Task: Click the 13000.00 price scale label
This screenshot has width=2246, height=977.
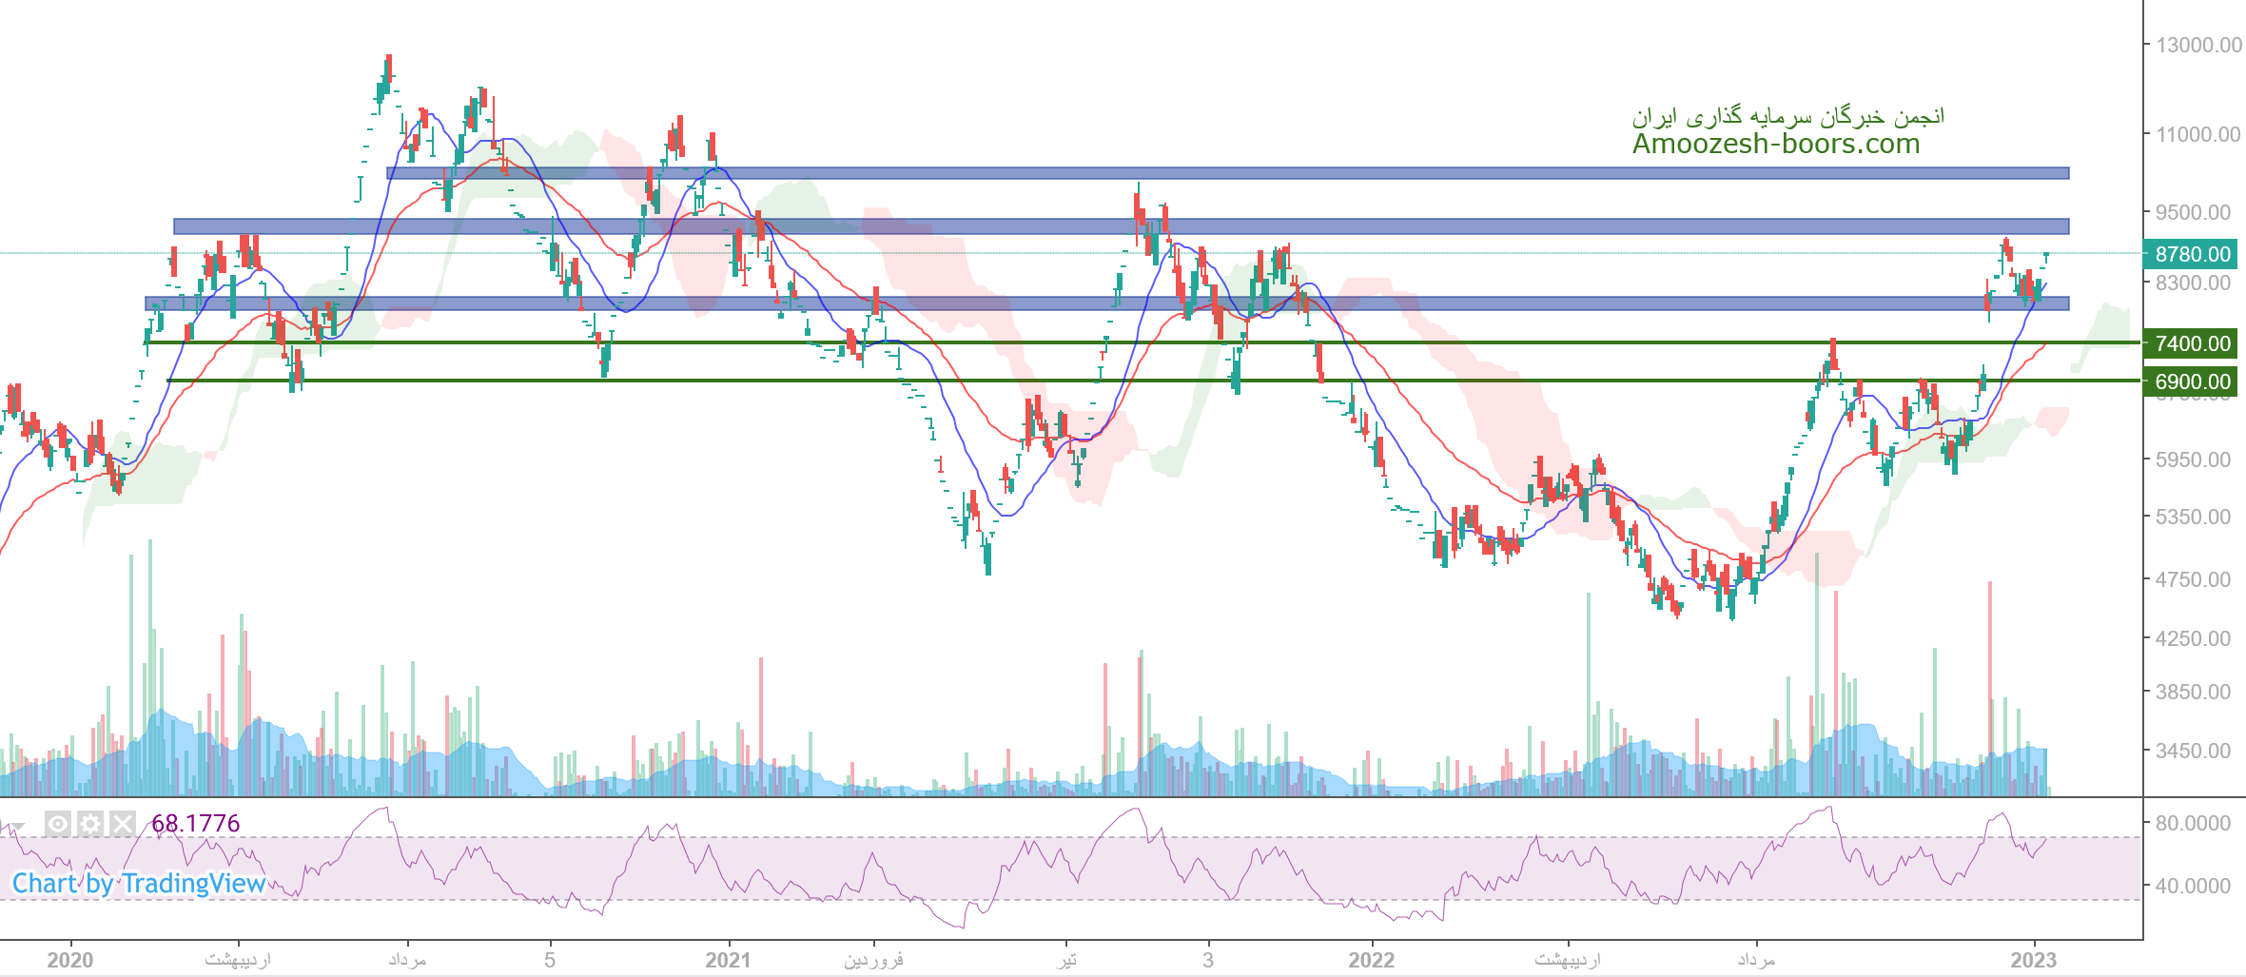Action: (2198, 46)
